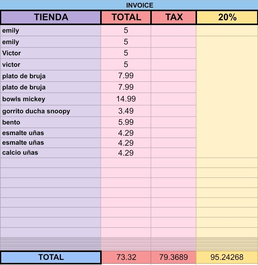The height and width of the screenshot is (265, 258).
Task: Select the gorrito ducha snoopy cell
Action: pos(51,111)
